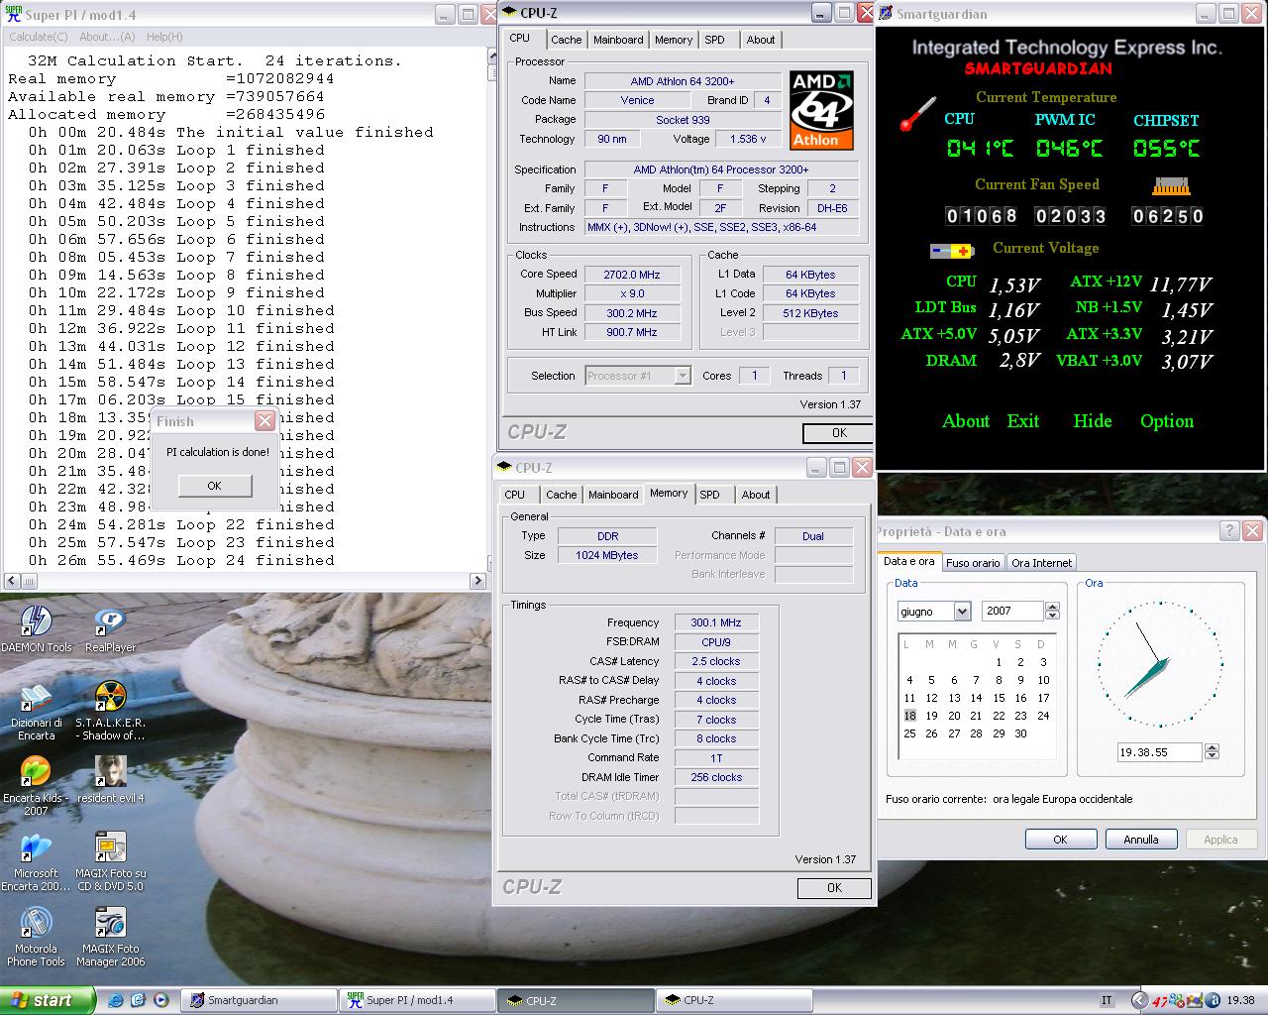Image resolution: width=1268 pixels, height=1015 pixels.
Task: Click the Start button
Action: pyautogui.click(x=47, y=1000)
